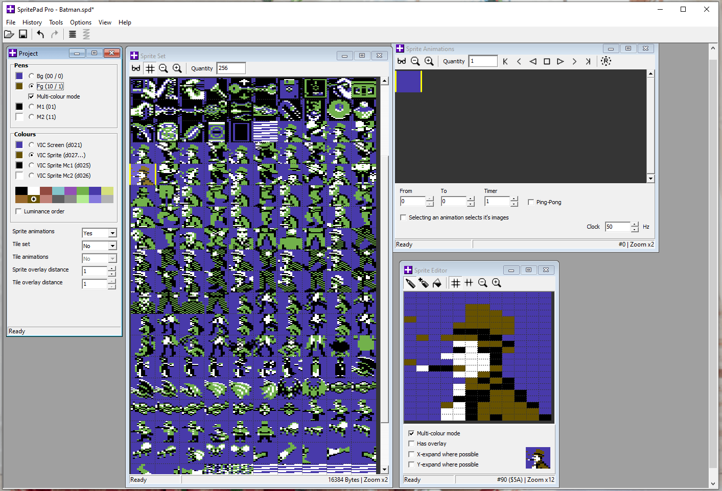Pick the yellow colour in palette

tap(107, 191)
